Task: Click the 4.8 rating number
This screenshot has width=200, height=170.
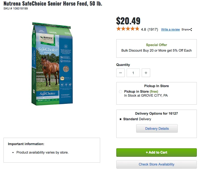Action: [x=143, y=29]
